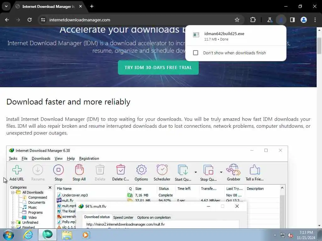The width and height of the screenshot is (322, 241).
Task: Toggle the browser side panel icon
Action: [292, 20]
